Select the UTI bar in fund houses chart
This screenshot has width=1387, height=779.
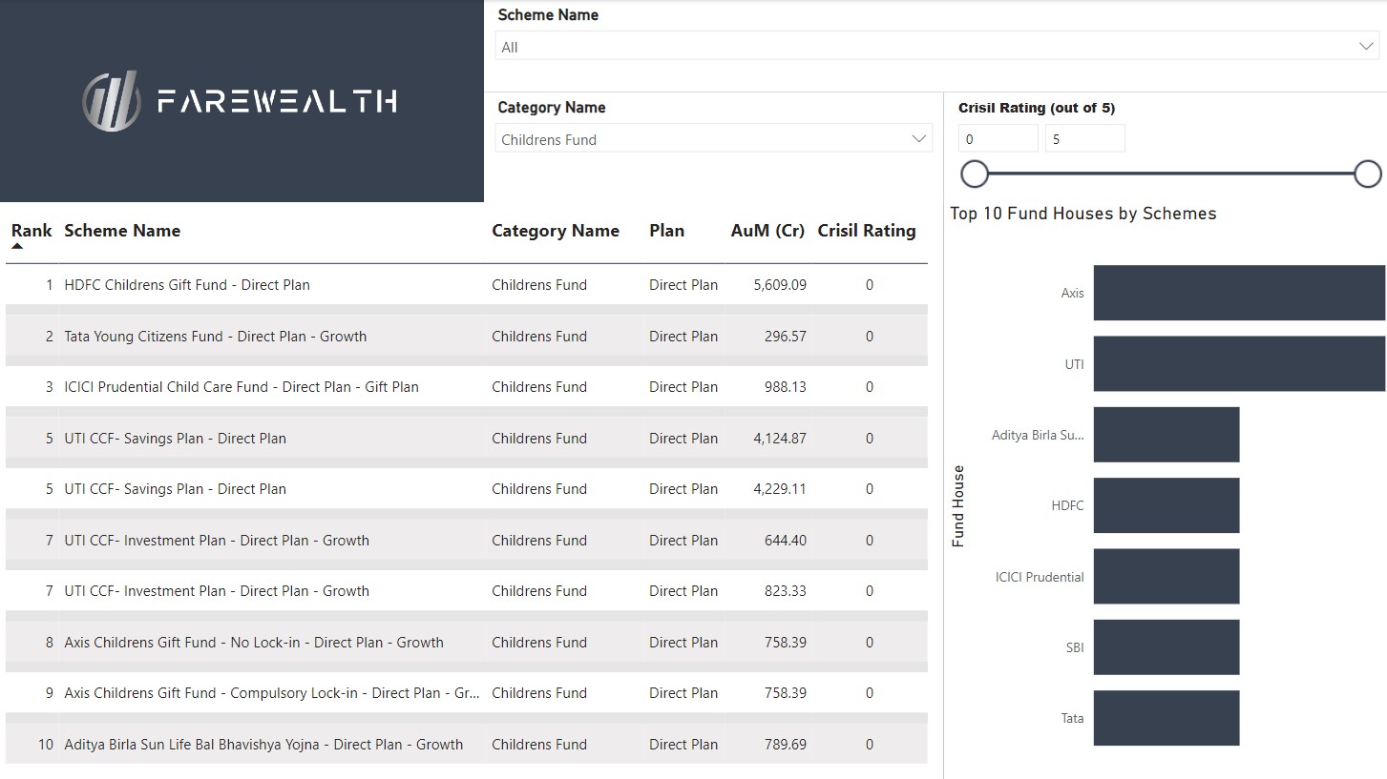(1238, 364)
